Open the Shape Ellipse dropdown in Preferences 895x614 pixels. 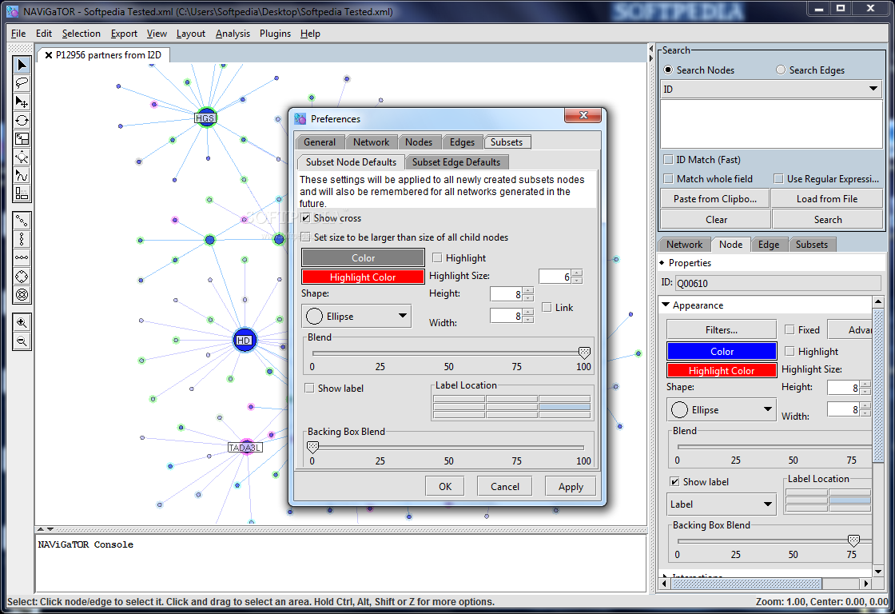356,316
